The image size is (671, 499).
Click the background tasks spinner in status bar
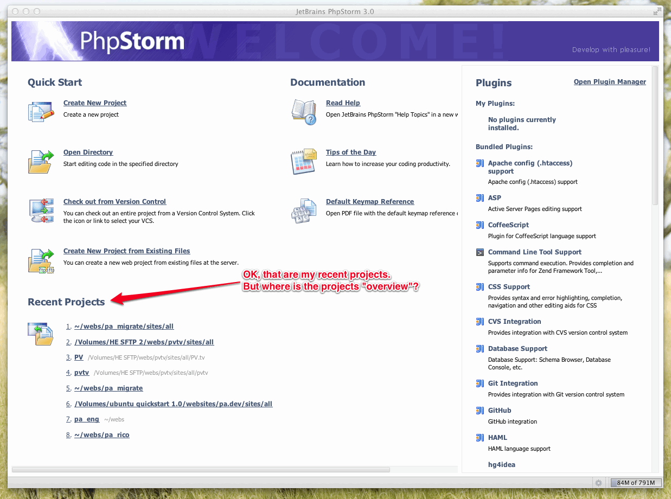[599, 483]
